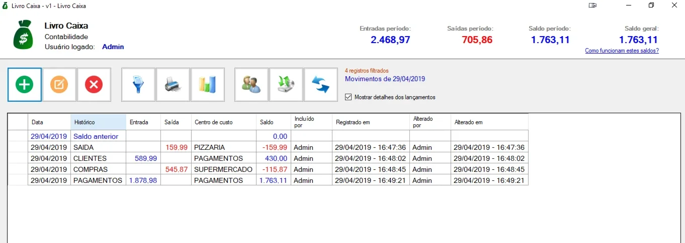Click the Centro de custo column header

pos(224,122)
